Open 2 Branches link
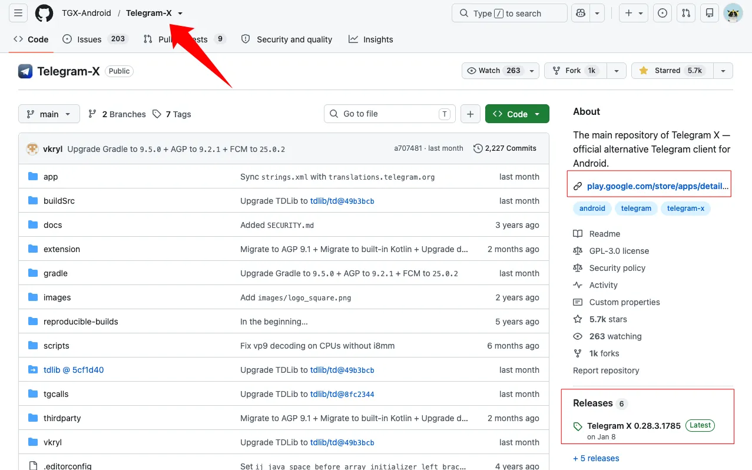 pyautogui.click(x=117, y=114)
